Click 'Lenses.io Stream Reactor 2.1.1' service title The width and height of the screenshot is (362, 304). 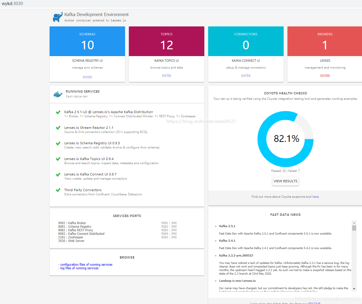(x=89, y=128)
